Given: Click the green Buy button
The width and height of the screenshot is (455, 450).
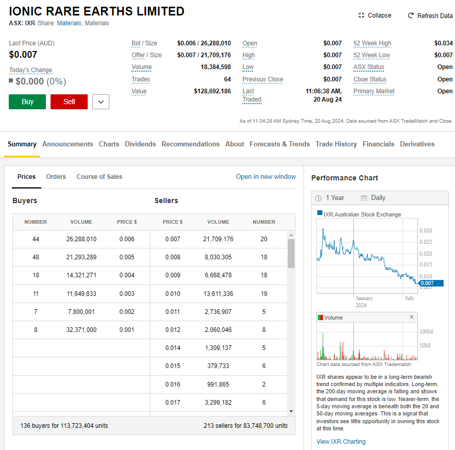Looking at the screenshot, I should (27, 102).
